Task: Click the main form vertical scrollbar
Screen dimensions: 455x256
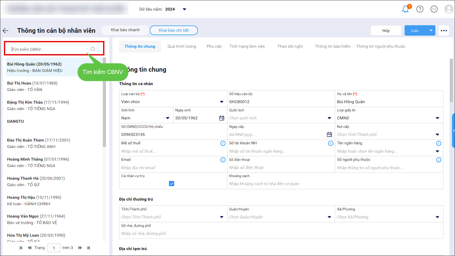Action: (x=451, y=80)
